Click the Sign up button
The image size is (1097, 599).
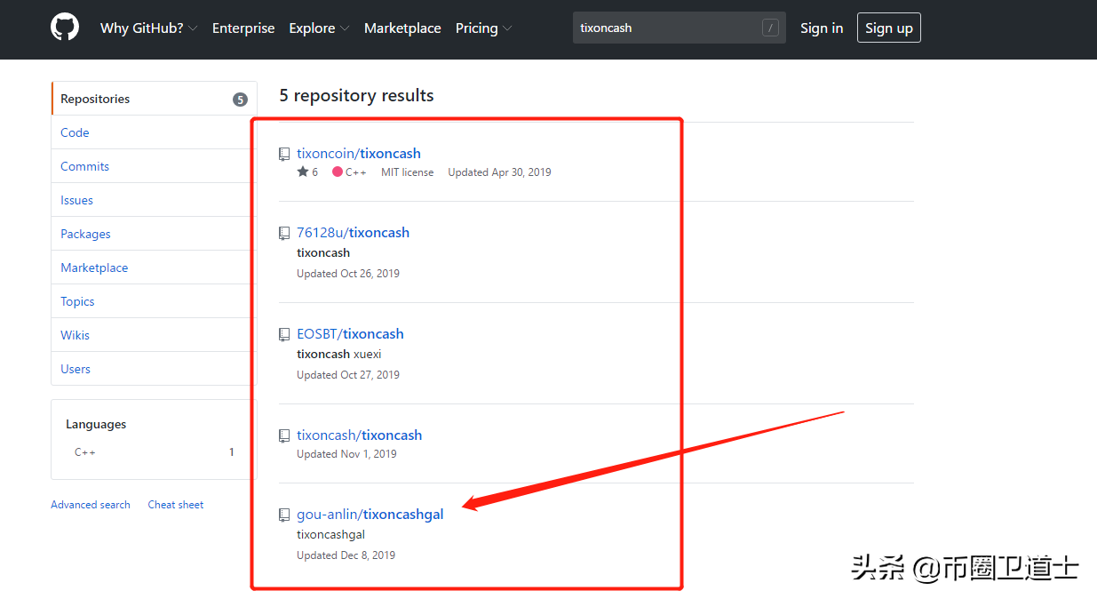[889, 28]
